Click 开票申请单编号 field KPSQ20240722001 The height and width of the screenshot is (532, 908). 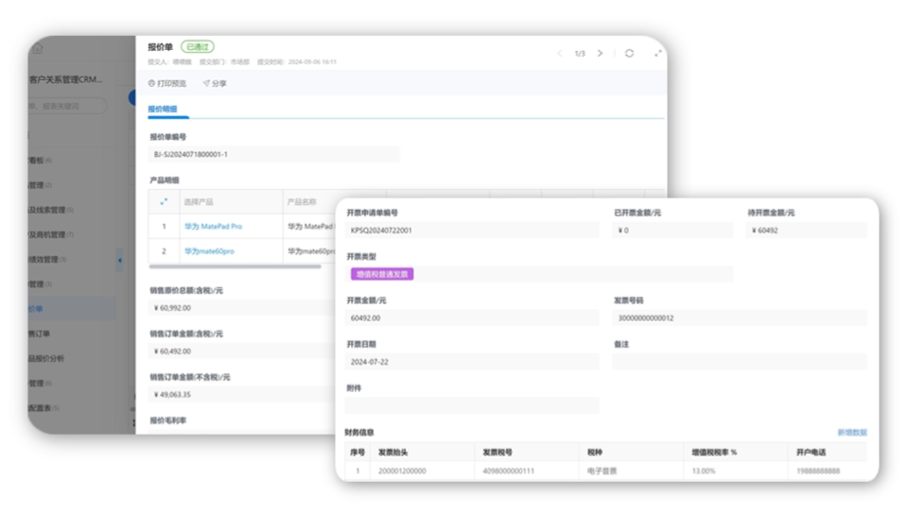point(472,231)
